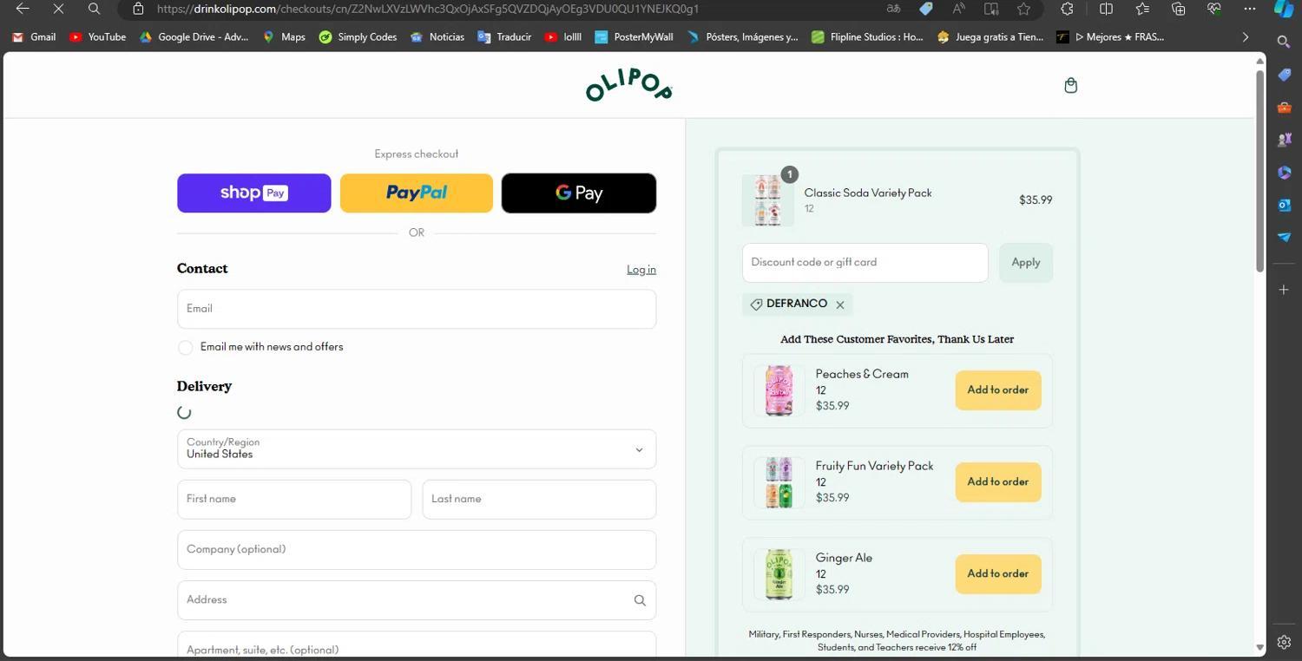The width and height of the screenshot is (1302, 661).
Task: Open collections icon in toolbar
Action: pyautogui.click(x=1178, y=9)
